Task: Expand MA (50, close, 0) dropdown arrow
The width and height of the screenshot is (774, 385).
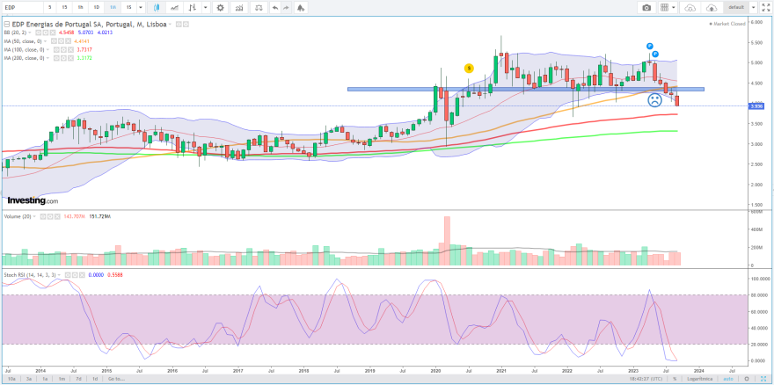Action: [45, 41]
